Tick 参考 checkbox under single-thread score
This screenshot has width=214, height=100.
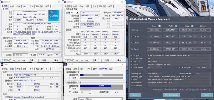click(70, 78)
